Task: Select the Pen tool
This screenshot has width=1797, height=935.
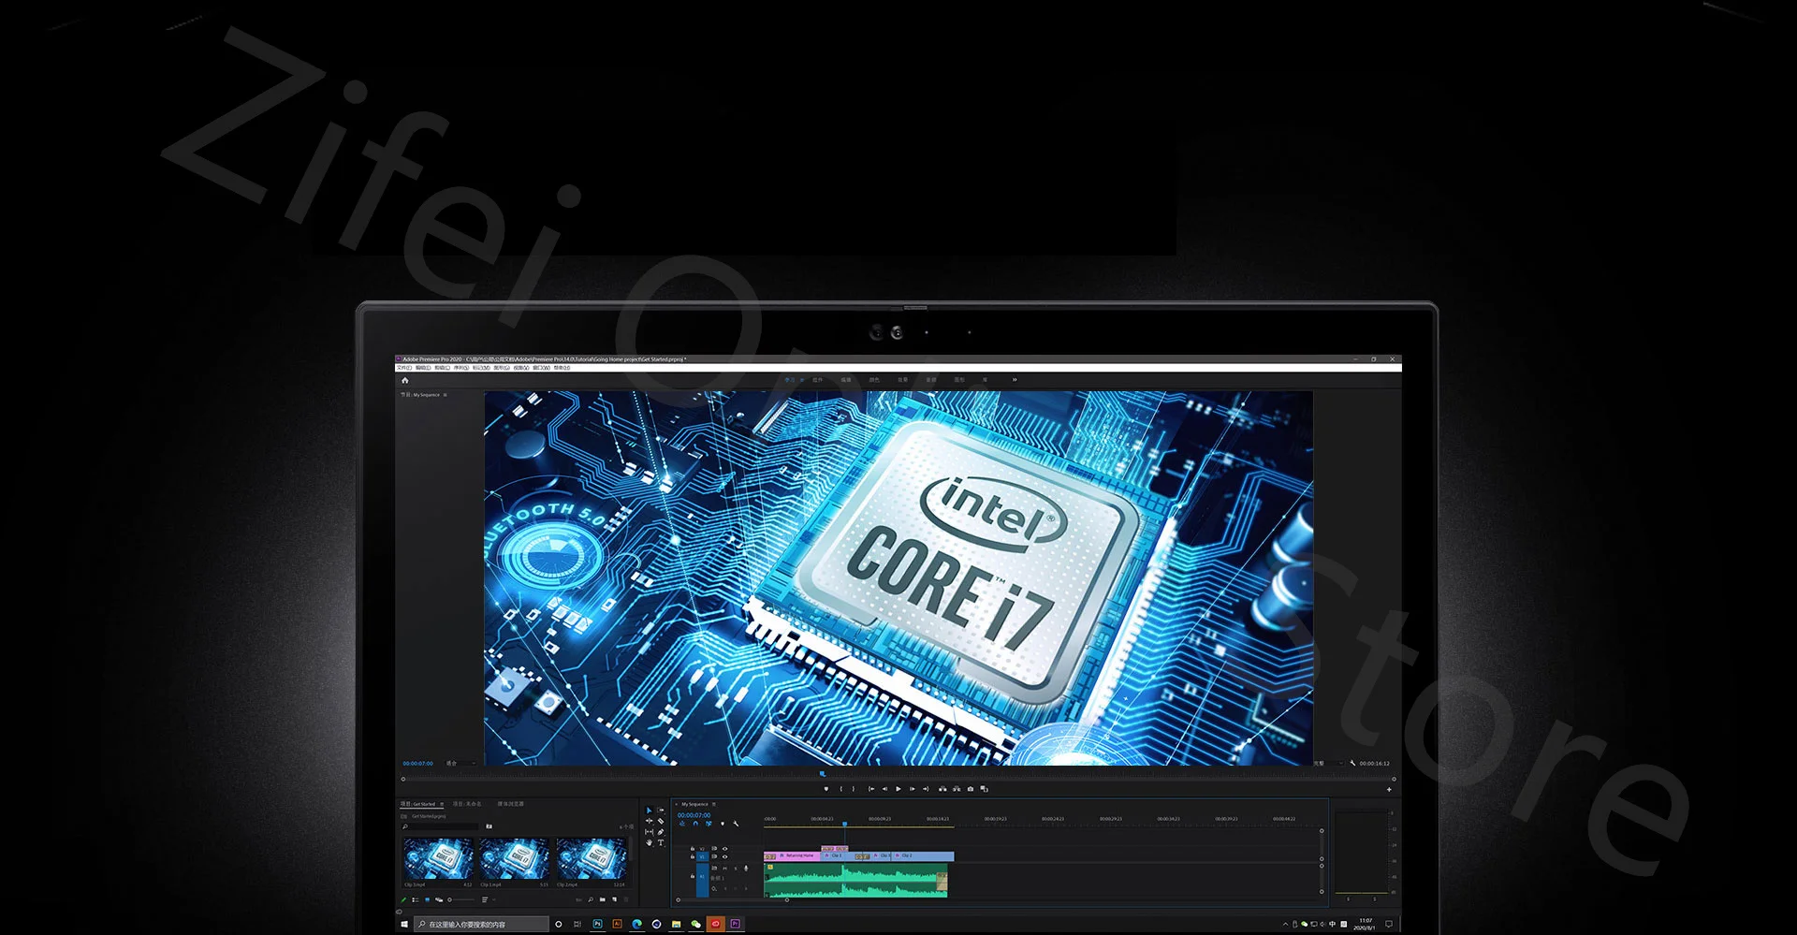Action: pos(661,832)
